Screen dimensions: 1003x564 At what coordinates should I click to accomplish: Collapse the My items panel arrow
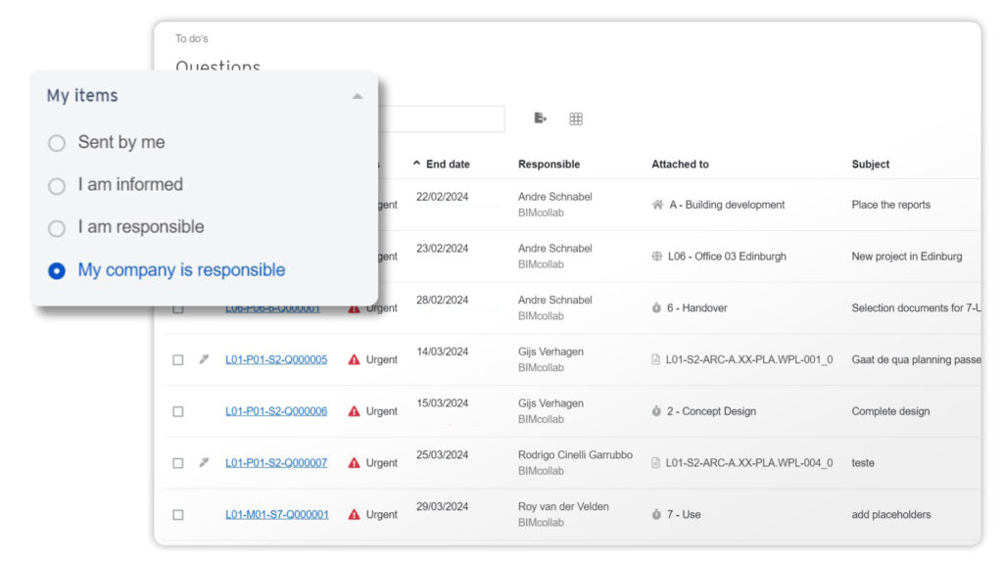358,96
